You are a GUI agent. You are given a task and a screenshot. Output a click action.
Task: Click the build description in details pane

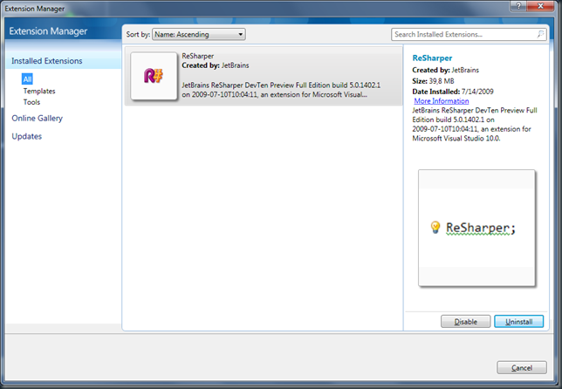pyautogui.click(x=475, y=125)
